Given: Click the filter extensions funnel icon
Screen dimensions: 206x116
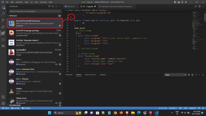Looking at the screenshot, I should tap(49, 6).
